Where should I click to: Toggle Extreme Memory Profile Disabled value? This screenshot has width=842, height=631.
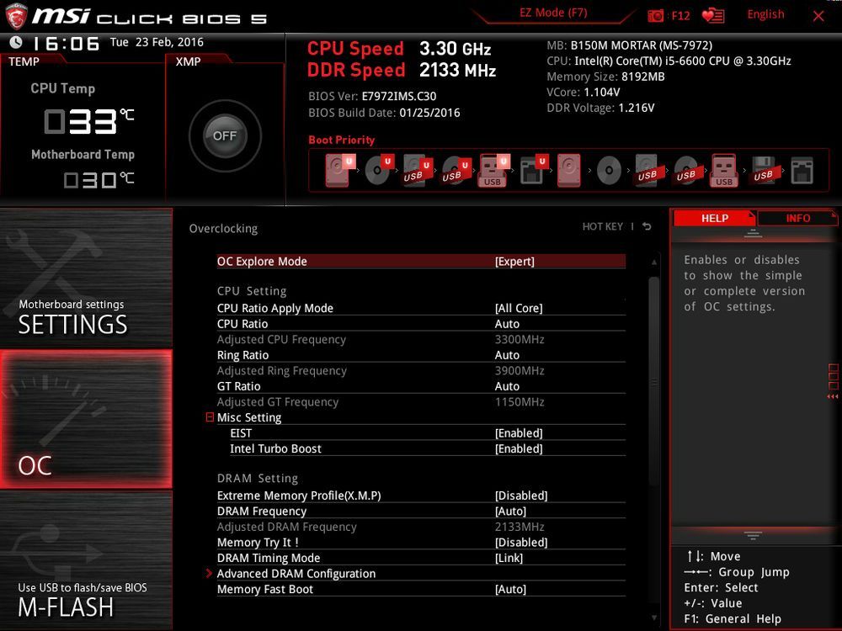(521, 496)
